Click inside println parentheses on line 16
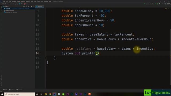Screen dimensions: 171x96 [x=97, y=53]
